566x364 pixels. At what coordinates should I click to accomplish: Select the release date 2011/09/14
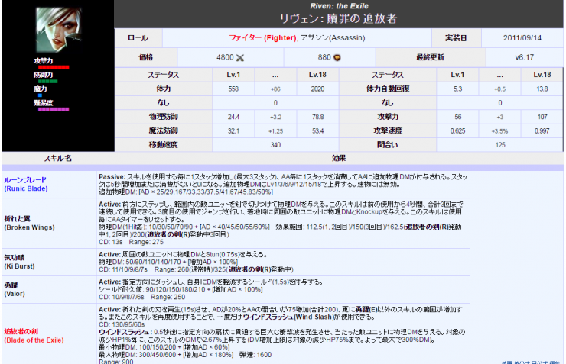pyautogui.click(x=522, y=38)
